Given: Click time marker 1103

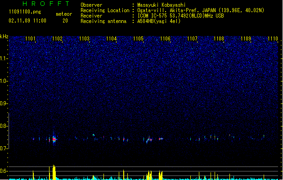Looking at the screenshot, I should 84,39.
